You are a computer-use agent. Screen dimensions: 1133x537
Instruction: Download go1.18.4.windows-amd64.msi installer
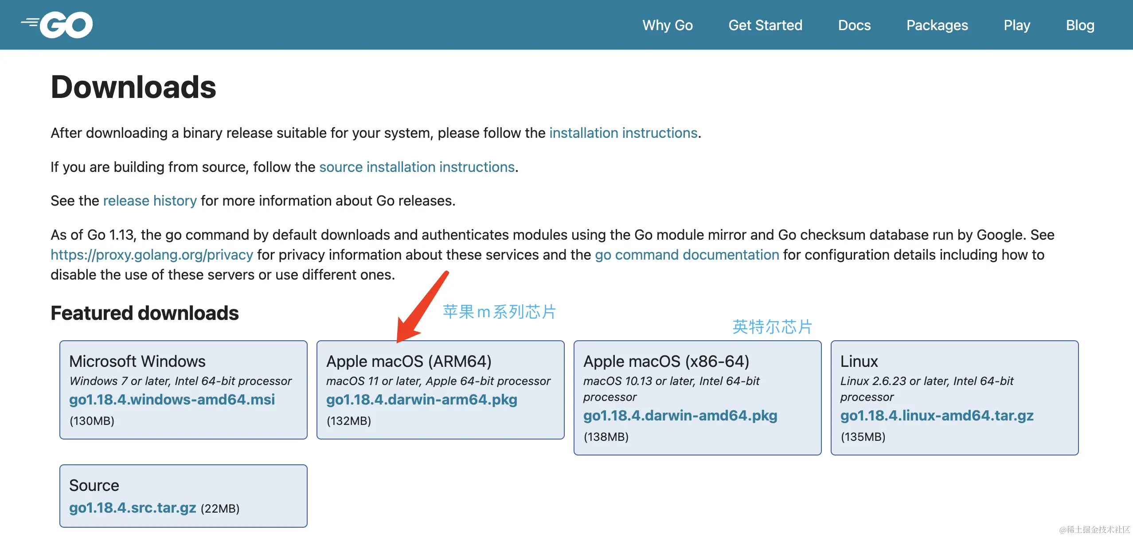coord(172,400)
